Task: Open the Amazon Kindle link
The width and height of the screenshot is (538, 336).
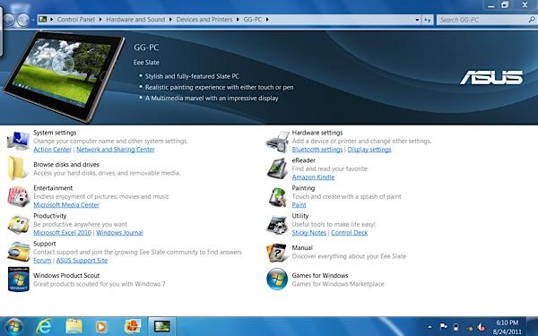Action: 313,177
